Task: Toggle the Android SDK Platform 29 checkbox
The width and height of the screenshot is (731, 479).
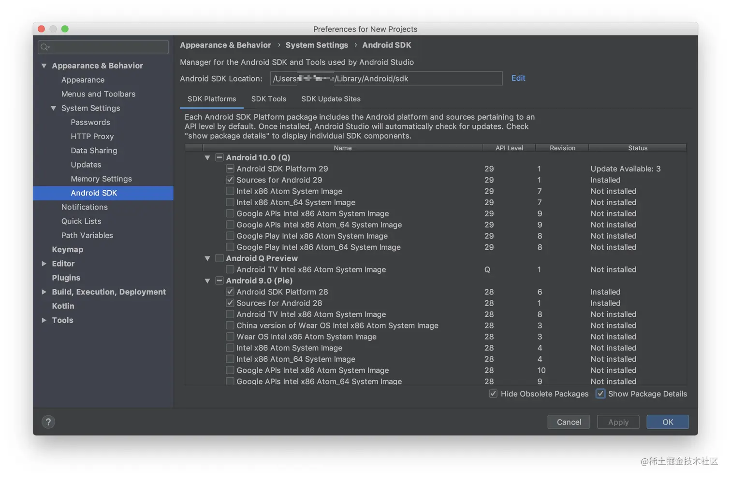Action: [230, 169]
